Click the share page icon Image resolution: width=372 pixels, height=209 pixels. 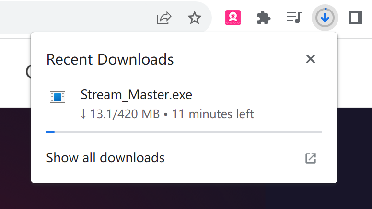click(x=164, y=18)
